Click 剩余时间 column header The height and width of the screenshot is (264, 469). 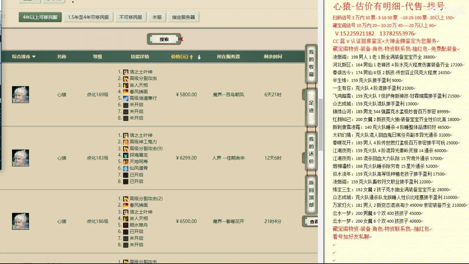coord(273,57)
